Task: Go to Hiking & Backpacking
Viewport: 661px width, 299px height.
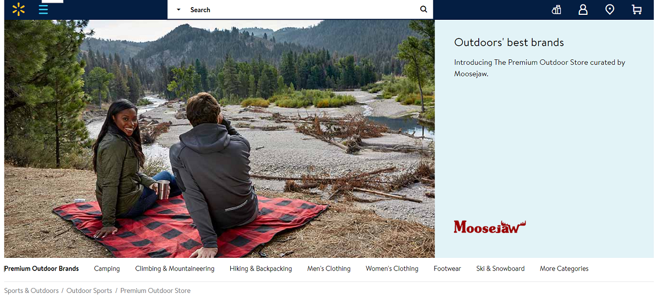Action: [261, 269]
